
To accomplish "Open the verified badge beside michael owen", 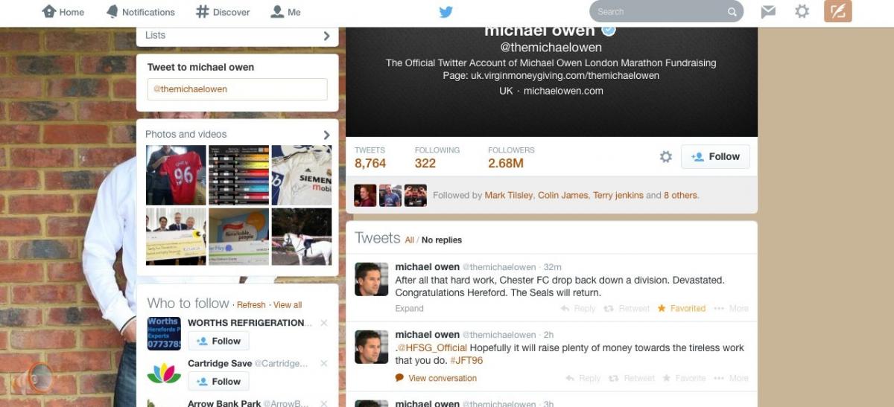I will (609, 31).
